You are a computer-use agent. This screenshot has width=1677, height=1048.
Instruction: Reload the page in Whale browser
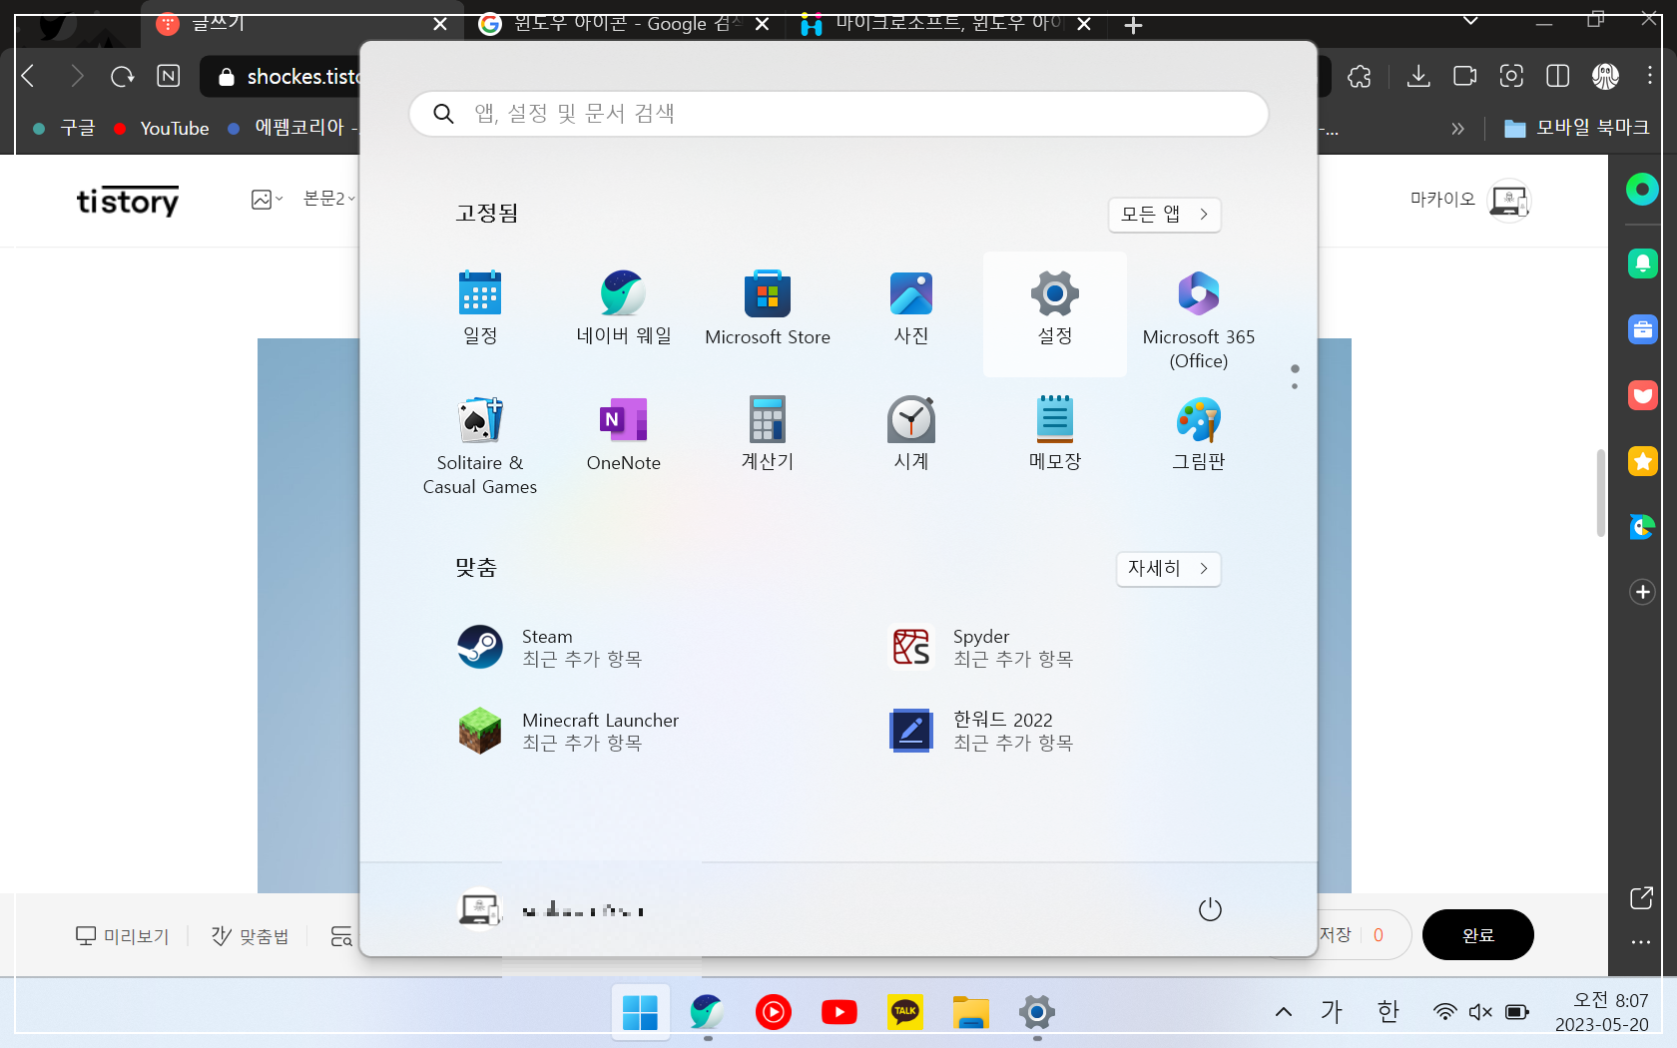tap(122, 76)
